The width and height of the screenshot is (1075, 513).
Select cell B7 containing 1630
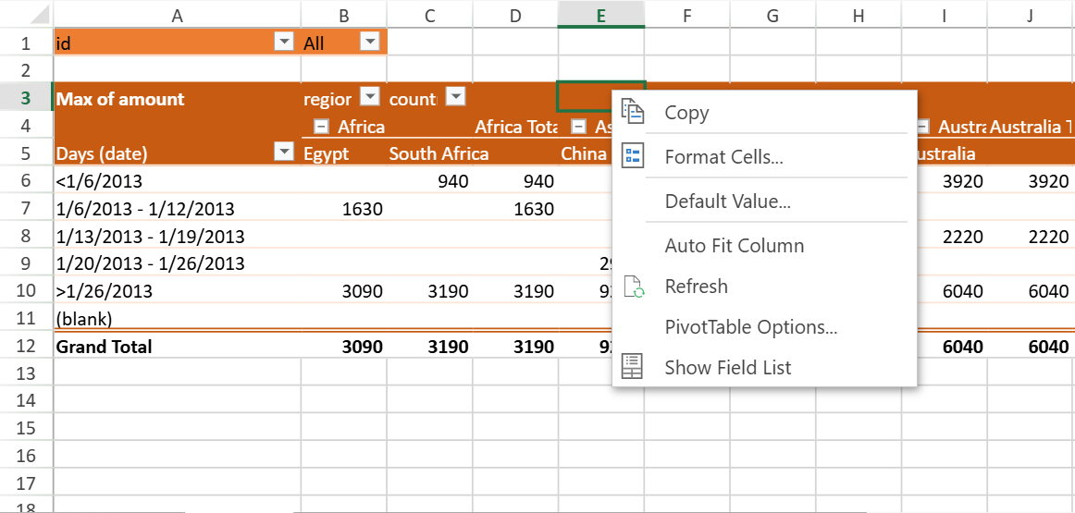(x=343, y=209)
